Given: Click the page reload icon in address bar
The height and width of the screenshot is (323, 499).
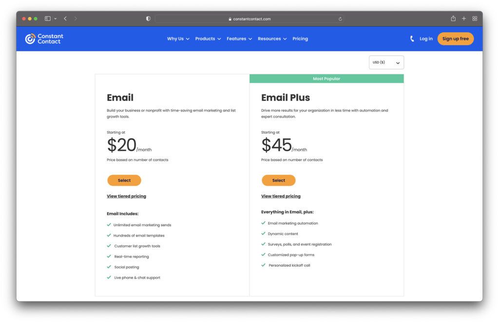Looking at the screenshot, I should pyautogui.click(x=340, y=19).
